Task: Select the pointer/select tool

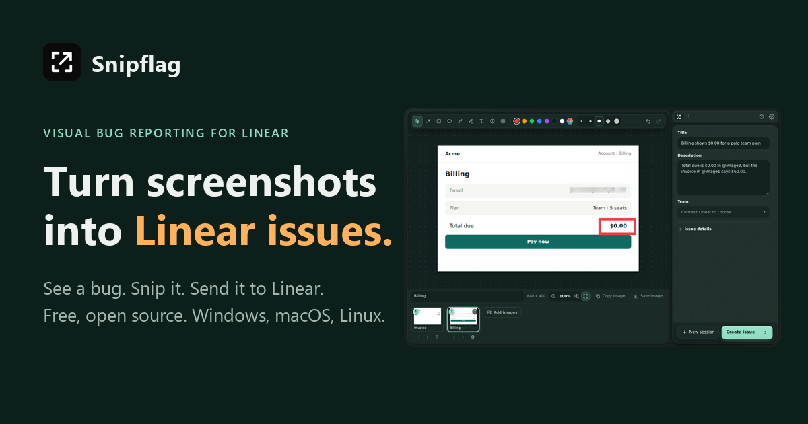Action: 417,121
